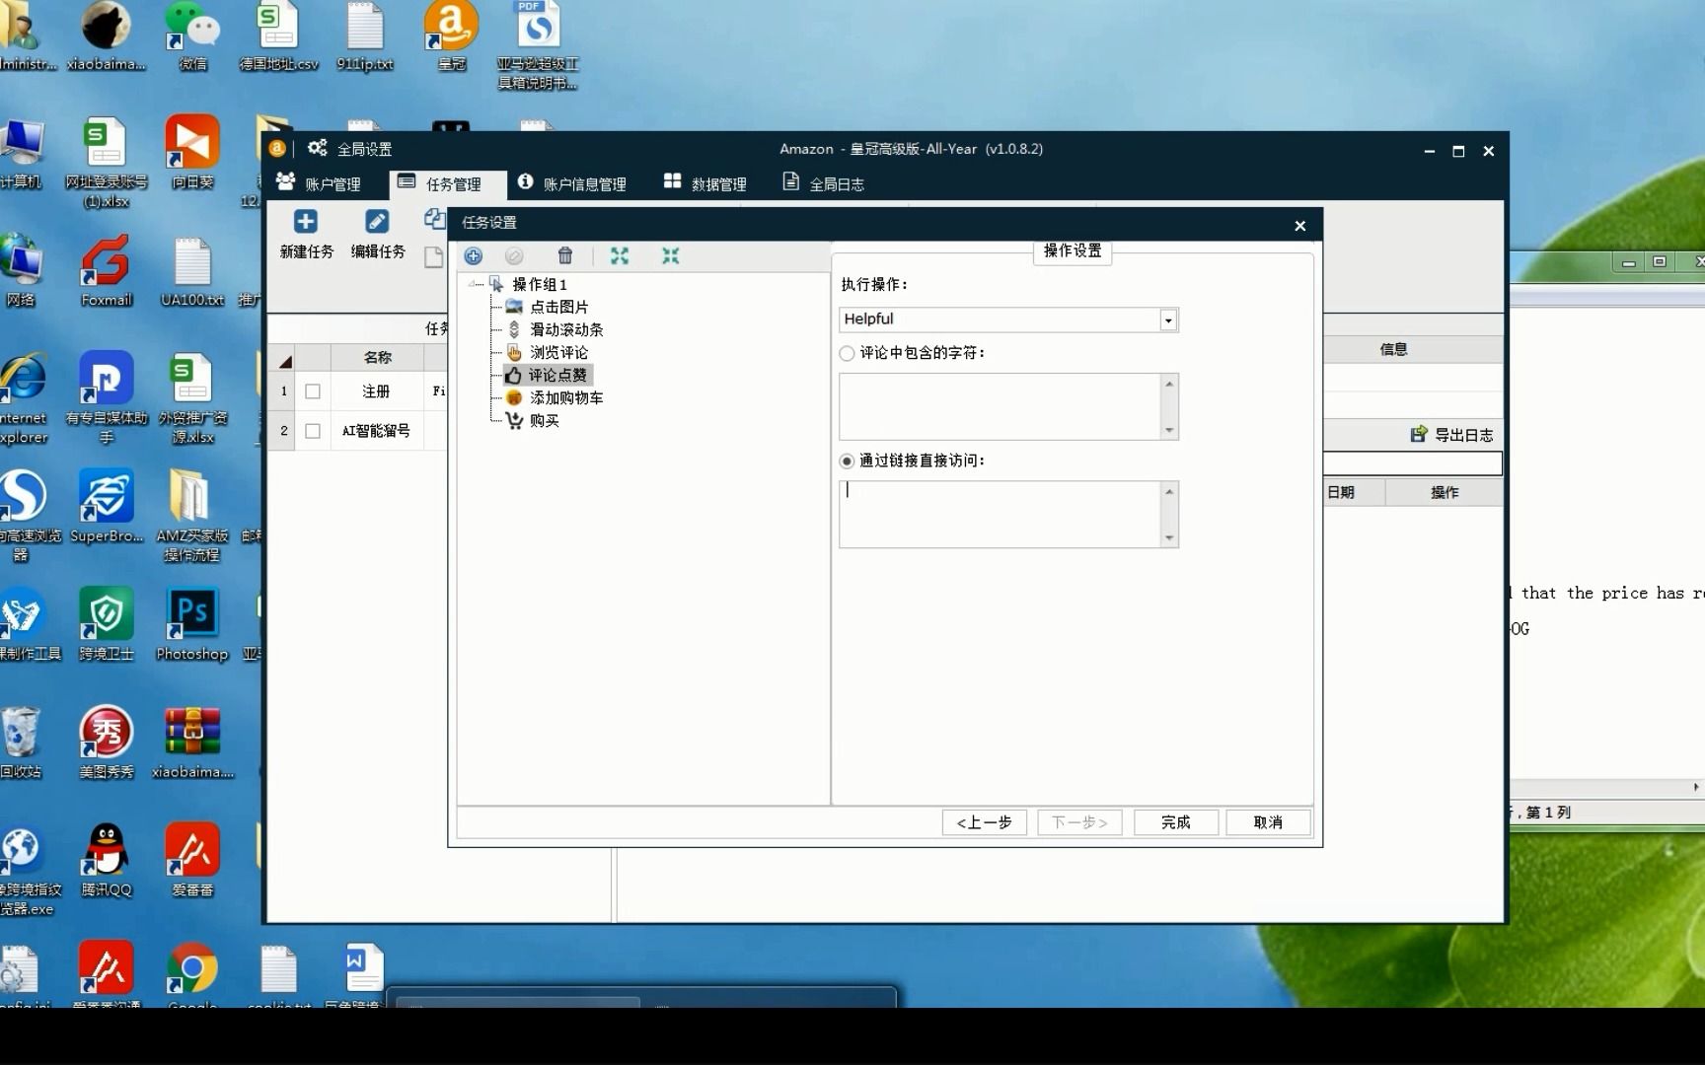Viewport: 1705px width, 1065px height.
Task: Click the delete trash icon in task settings
Action: 565,256
